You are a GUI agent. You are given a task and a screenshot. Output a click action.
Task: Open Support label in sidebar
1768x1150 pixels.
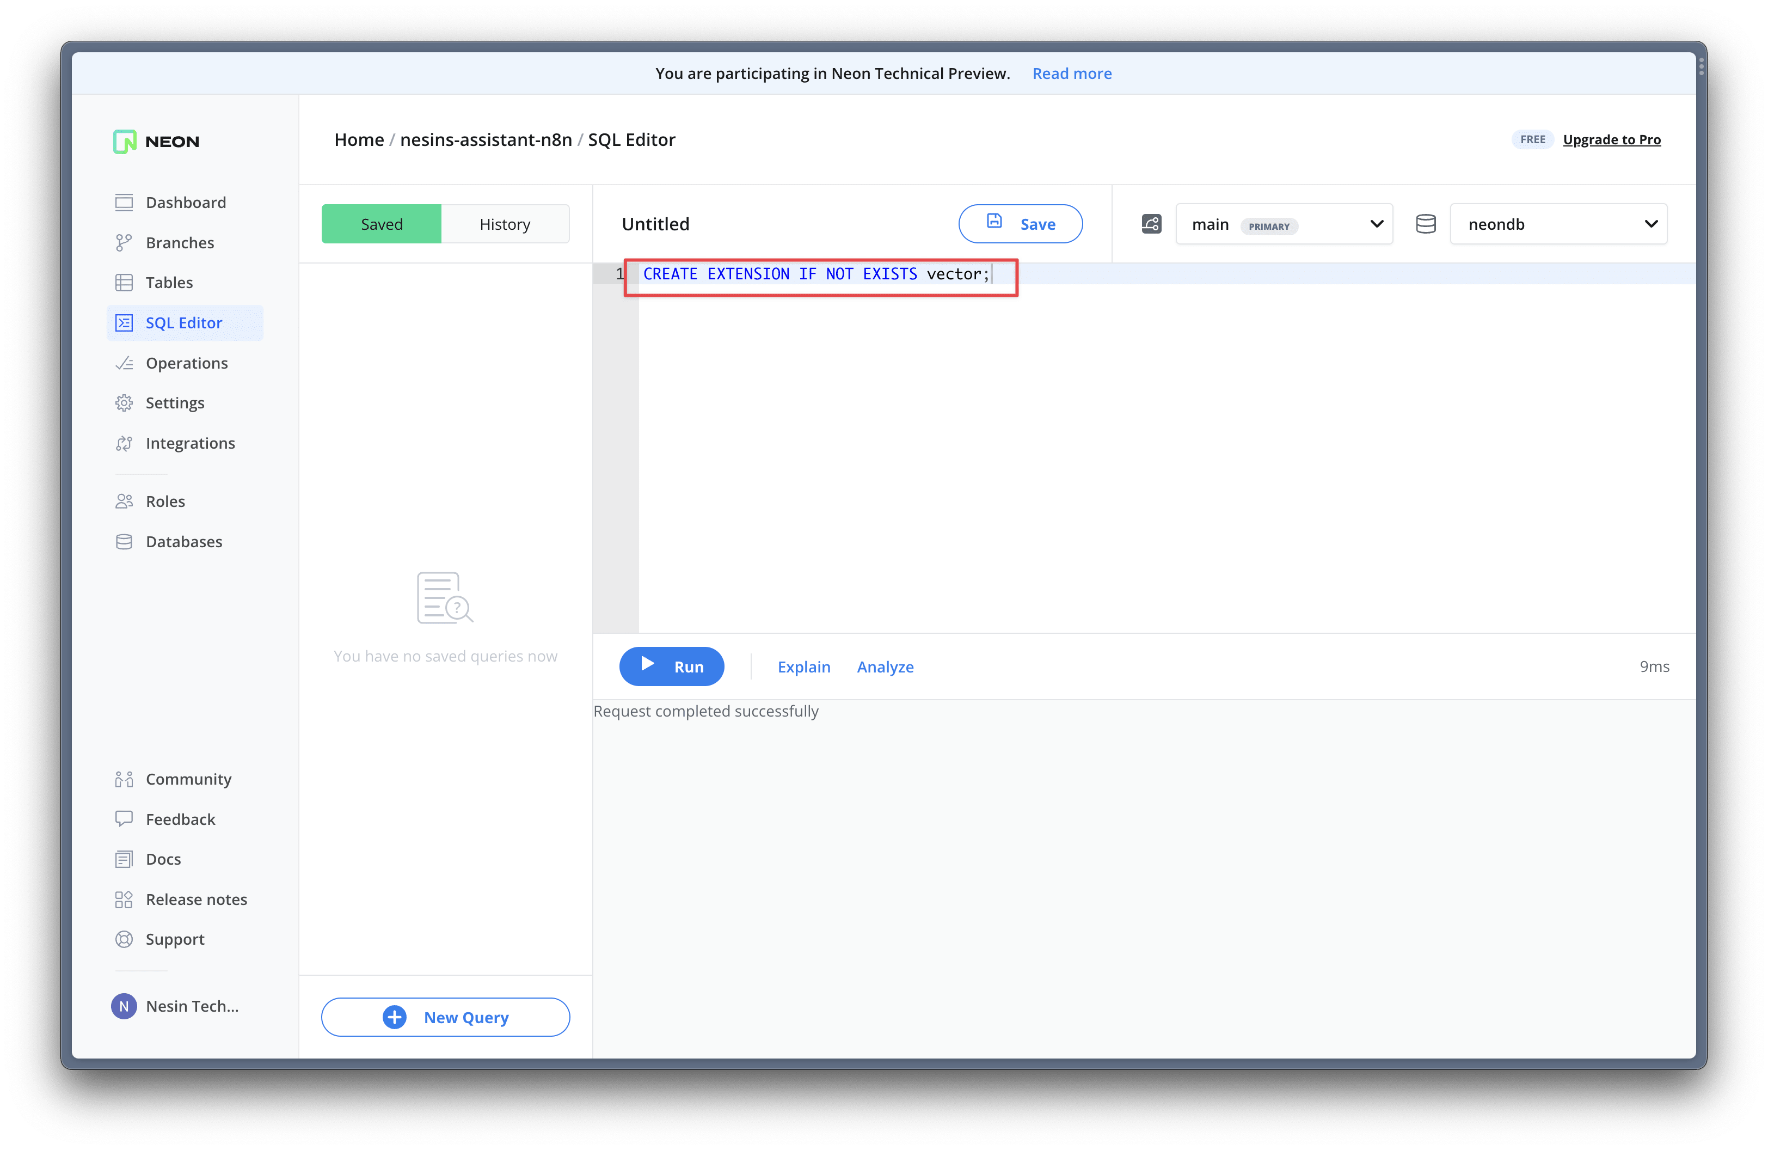[175, 939]
